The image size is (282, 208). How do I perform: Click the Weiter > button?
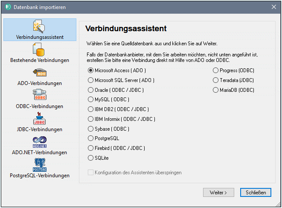(x=218, y=193)
